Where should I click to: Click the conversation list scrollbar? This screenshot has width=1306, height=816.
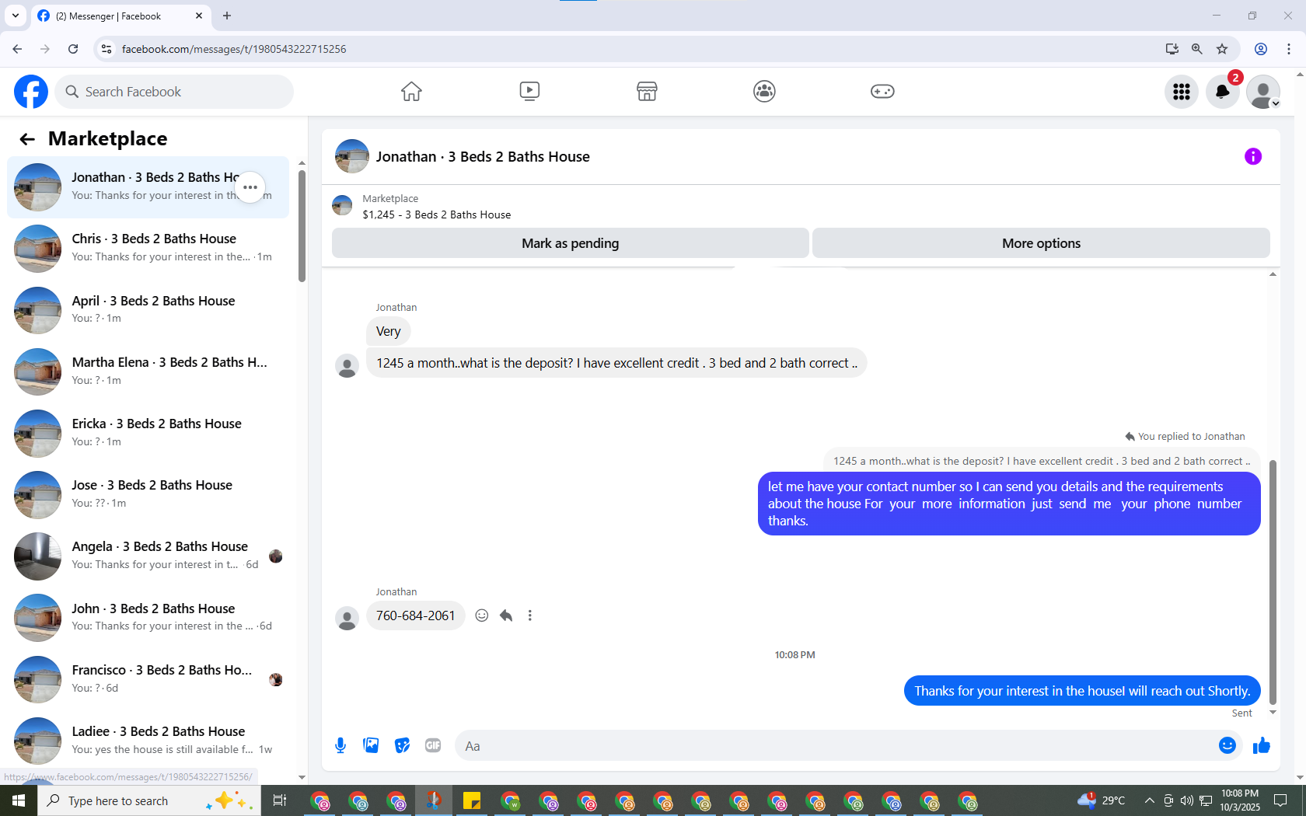[302, 226]
